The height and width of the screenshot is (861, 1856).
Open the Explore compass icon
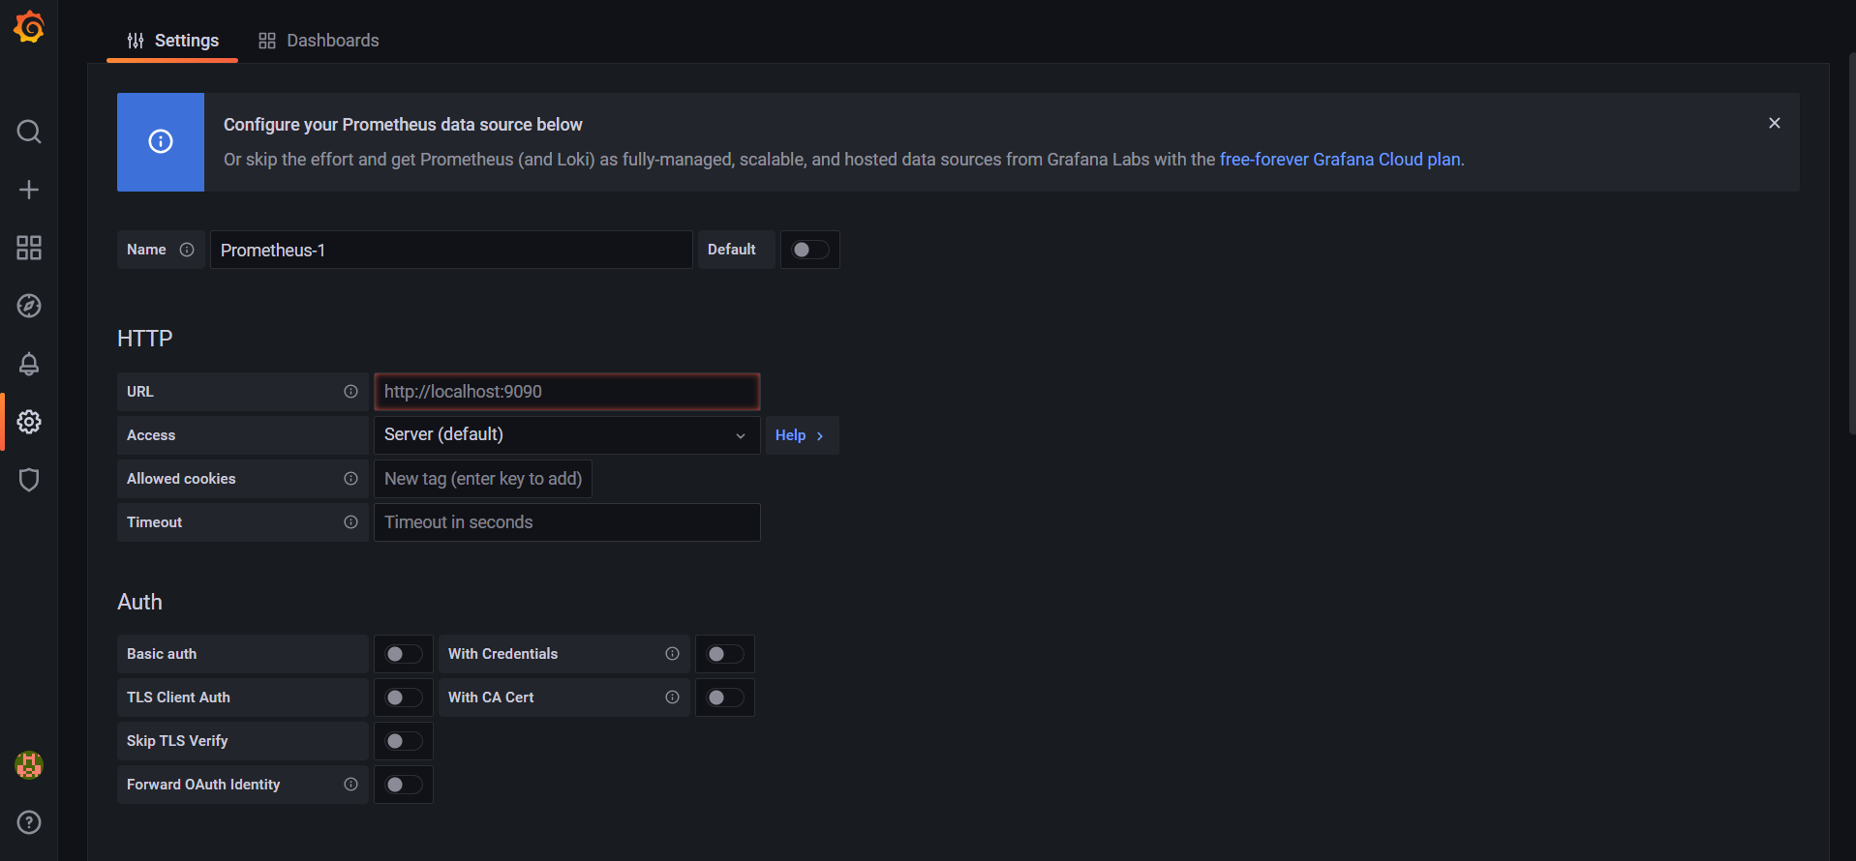(x=29, y=306)
